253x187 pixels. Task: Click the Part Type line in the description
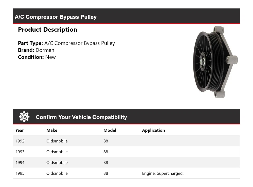[66, 43]
